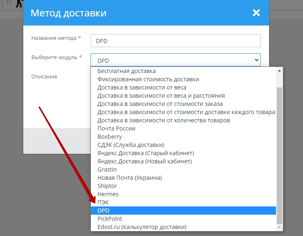Select Новая Почта (Украина) option
Screen dimensions: 303x236
129,178
